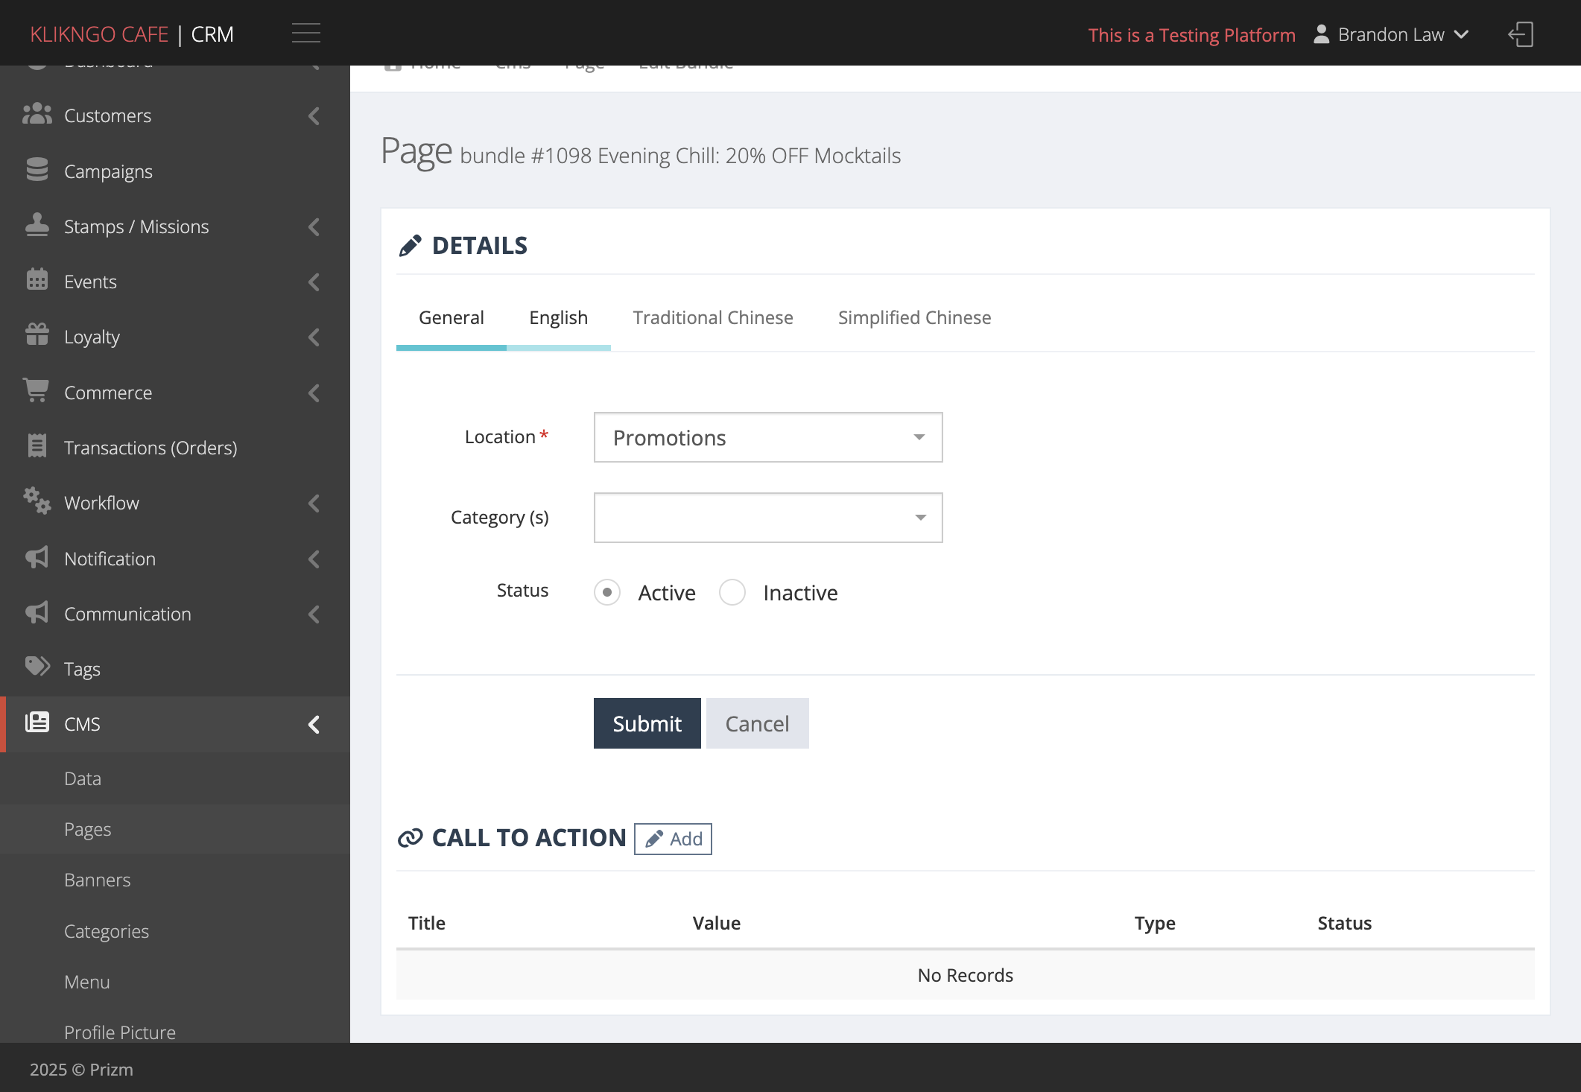Click the Customers people icon

coord(37,115)
